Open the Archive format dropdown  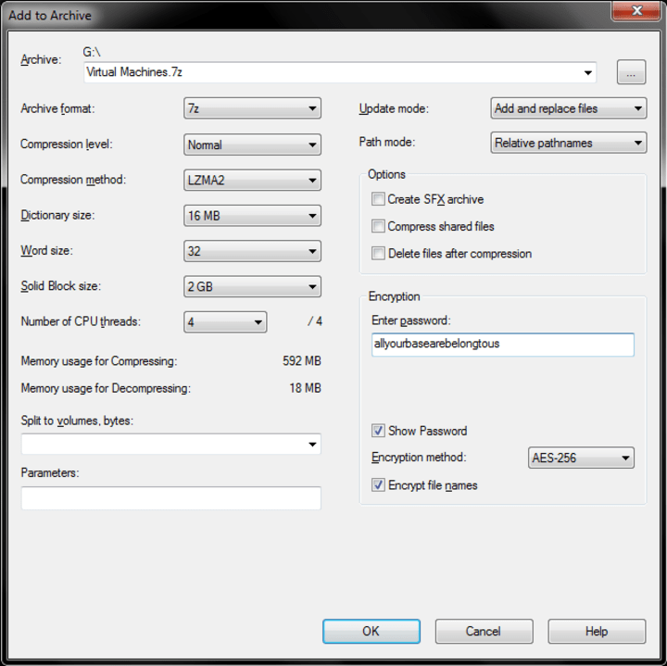click(x=252, y=108)
